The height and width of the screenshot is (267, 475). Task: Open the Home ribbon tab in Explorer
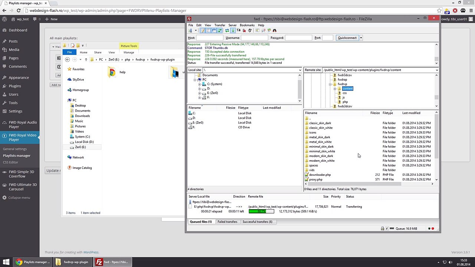coord(83,52)
